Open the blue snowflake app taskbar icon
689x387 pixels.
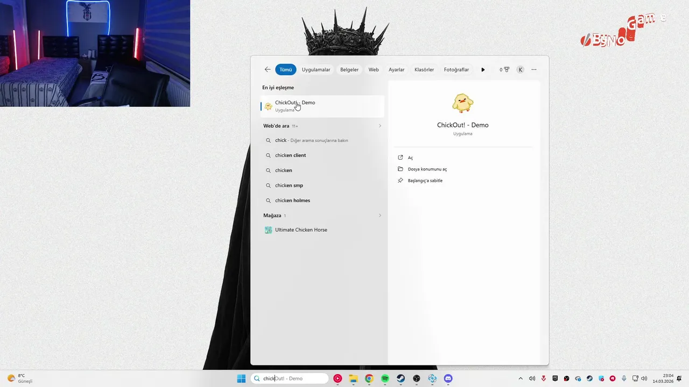click(x=432, y=378)
